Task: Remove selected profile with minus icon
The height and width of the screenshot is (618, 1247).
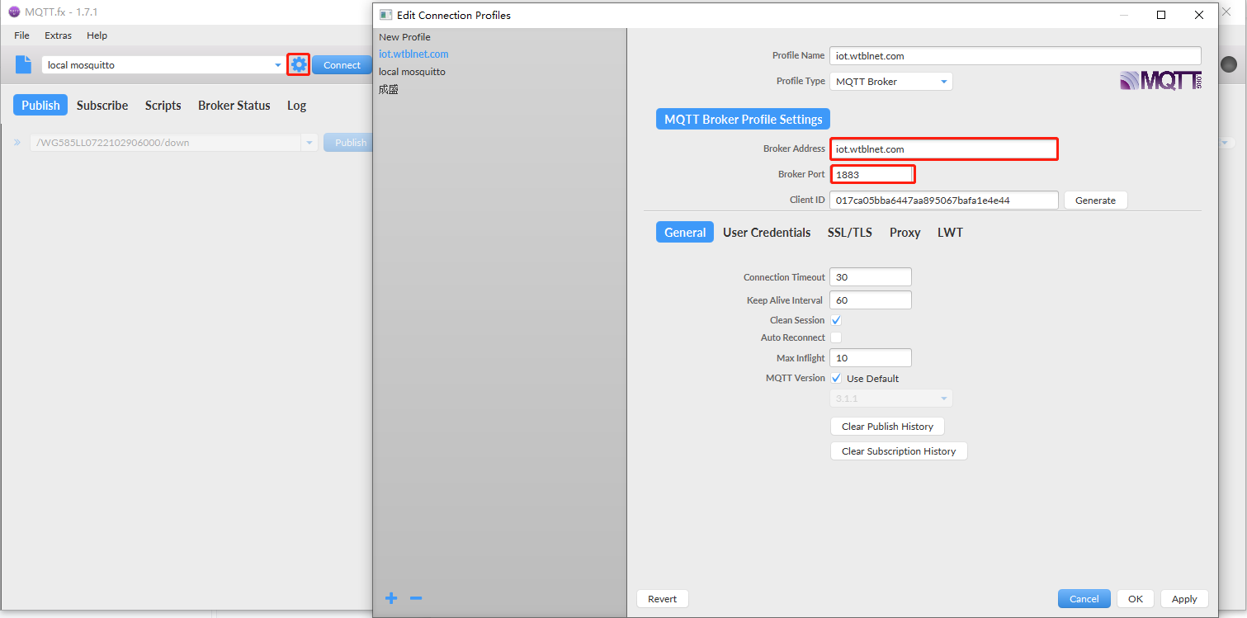Action: point(416,598)
